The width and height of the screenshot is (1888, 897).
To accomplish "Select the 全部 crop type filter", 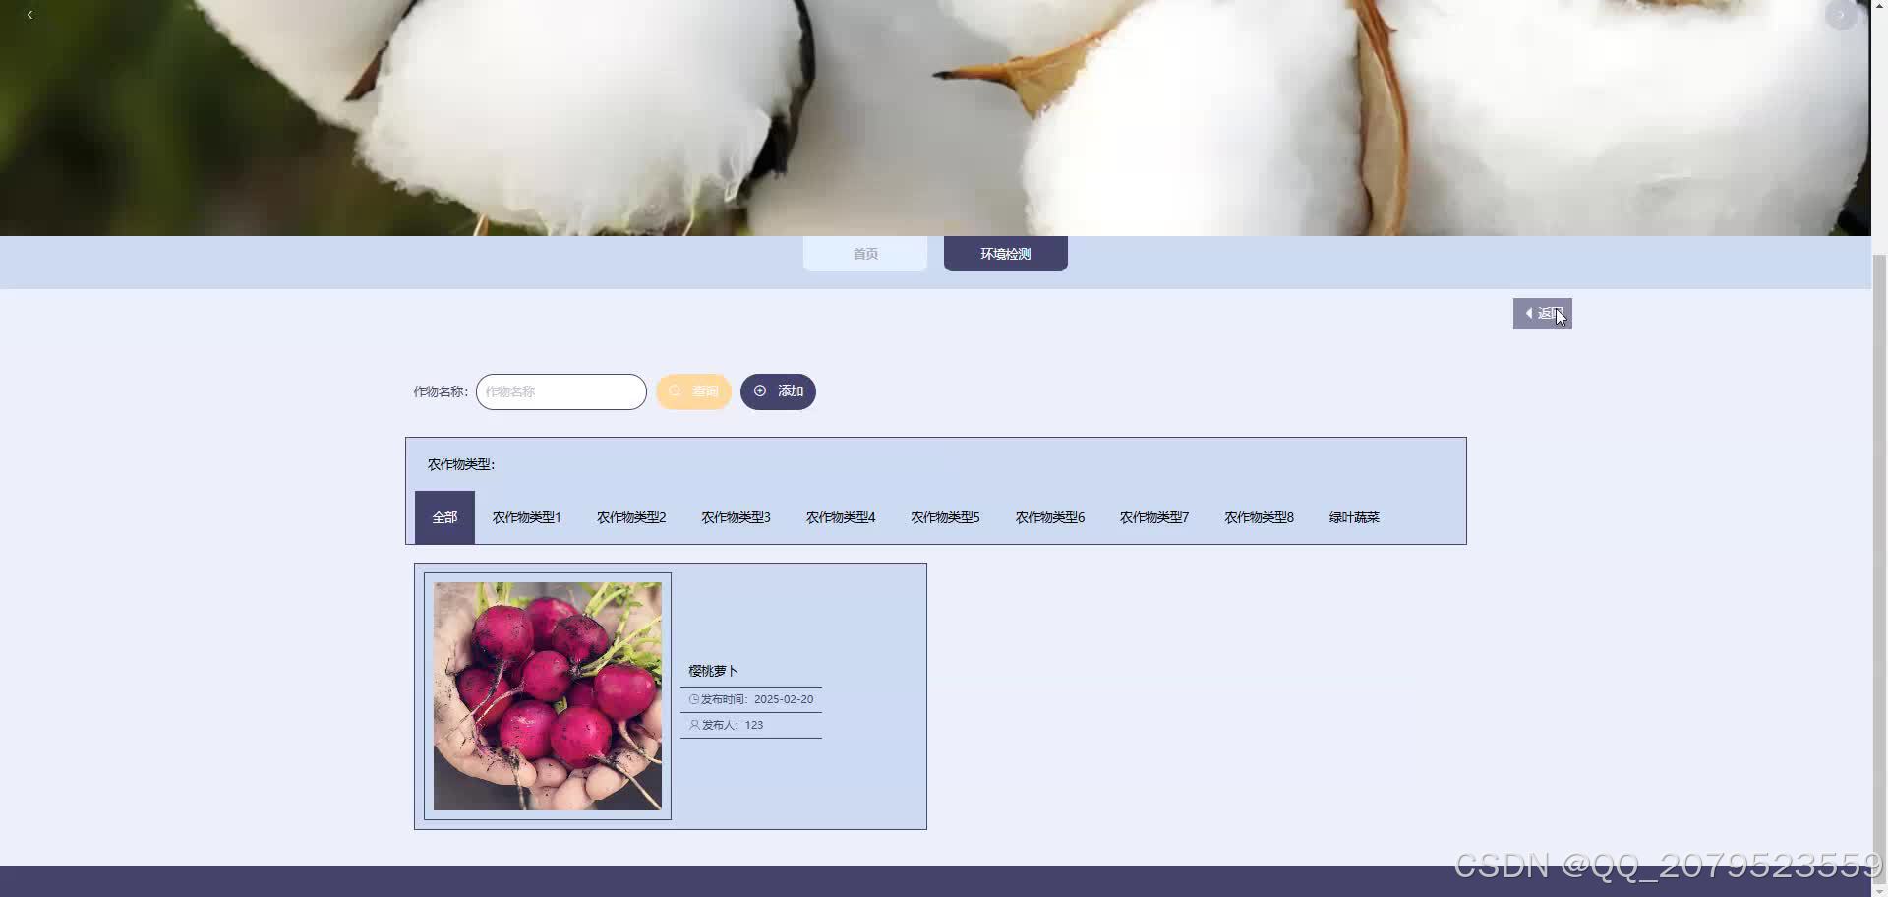I will coord(444,517).
